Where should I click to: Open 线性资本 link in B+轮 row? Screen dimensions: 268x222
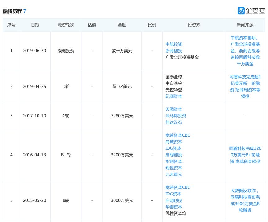(174, 168)
